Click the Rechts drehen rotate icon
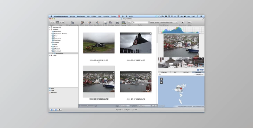Screen dimensions: 253x128 tap(98, 22)
